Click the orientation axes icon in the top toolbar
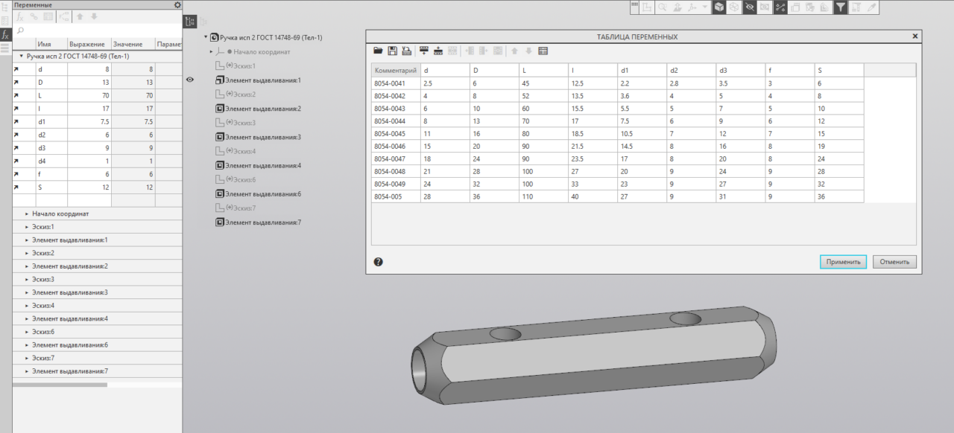Screen dimensions: 954x433 692,7
